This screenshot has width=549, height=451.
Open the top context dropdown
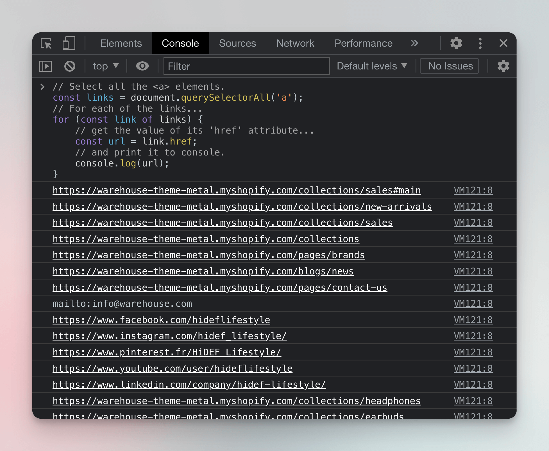tap(106, 66)
